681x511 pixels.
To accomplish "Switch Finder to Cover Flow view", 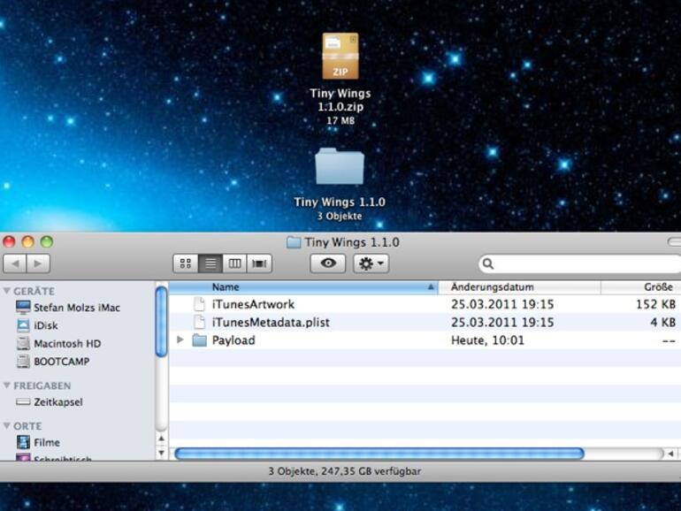I will tap(259, 263).
